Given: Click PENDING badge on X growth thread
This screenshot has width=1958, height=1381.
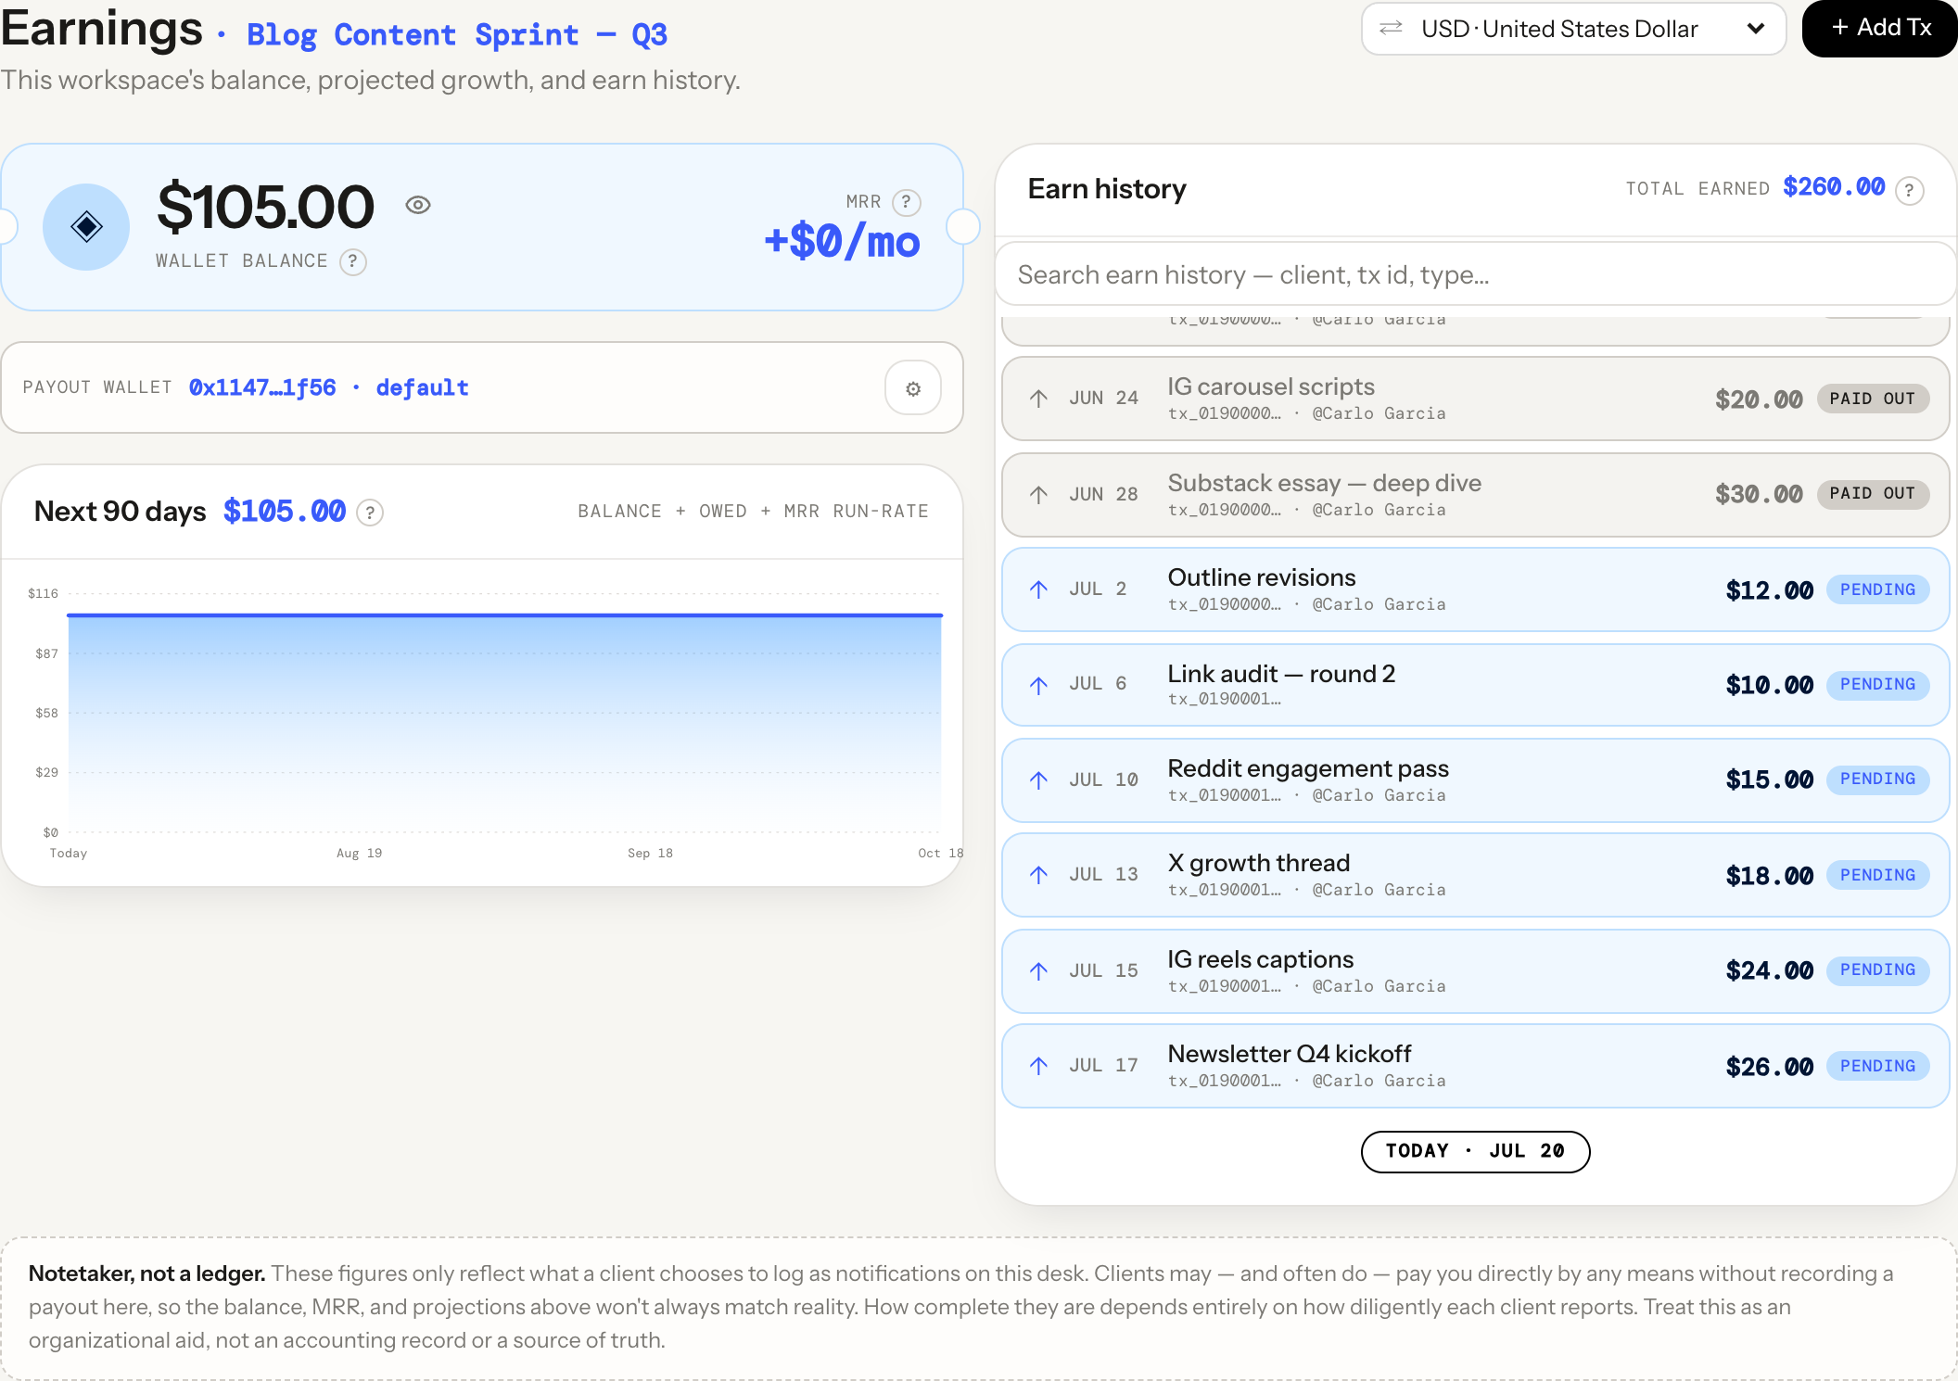Looking at the screenshot, I should pos(1877,875).
